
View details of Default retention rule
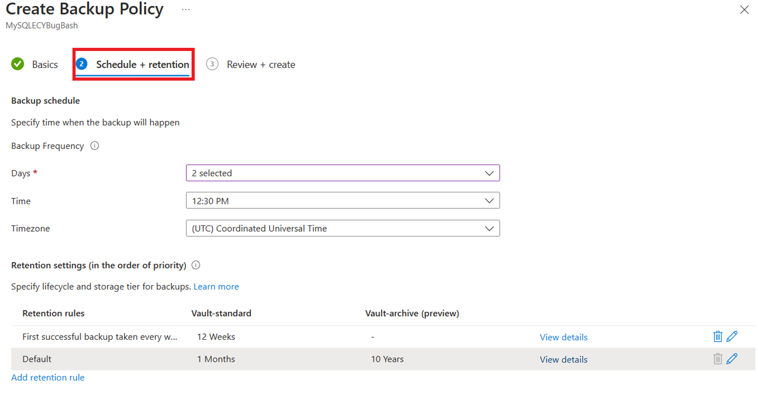click(x=564, y=359)
